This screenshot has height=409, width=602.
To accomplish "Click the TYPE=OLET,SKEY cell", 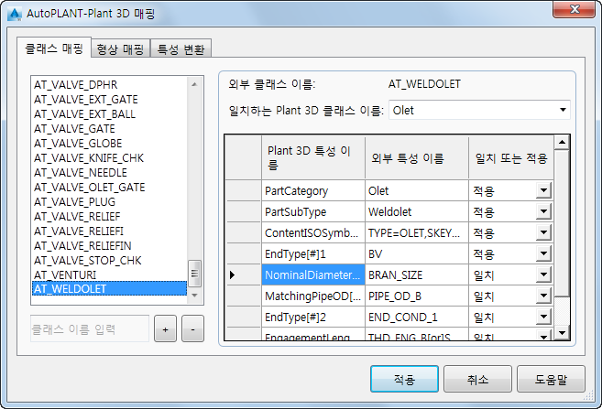I will pyautogui.click(x=417, y=232).
